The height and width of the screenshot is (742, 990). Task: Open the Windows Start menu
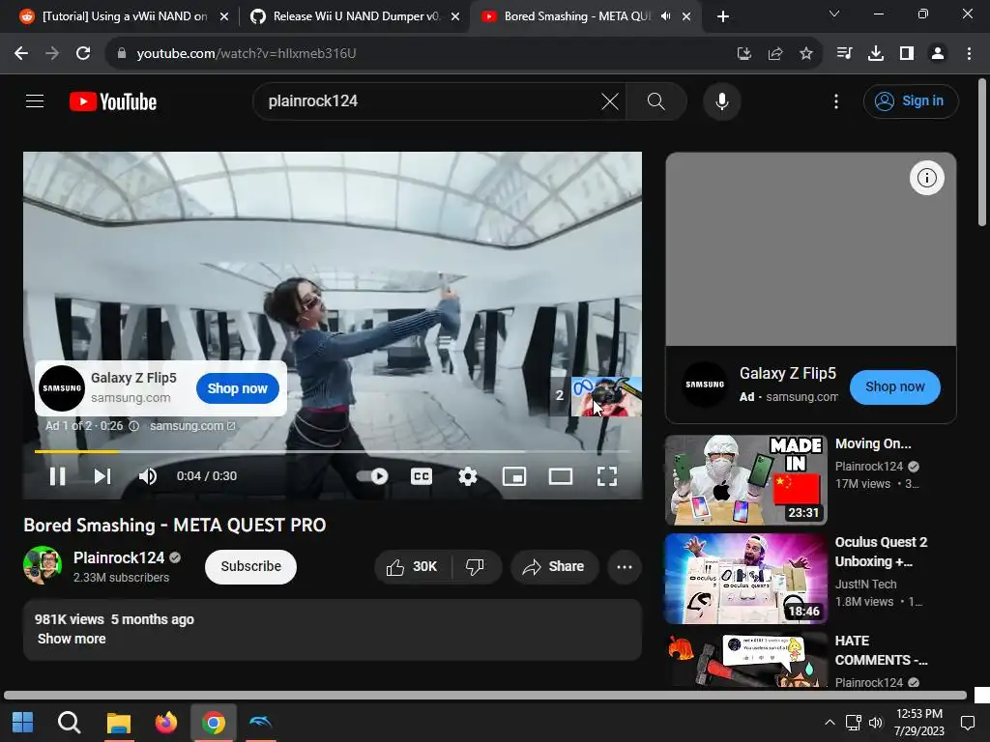coord(23,722)
